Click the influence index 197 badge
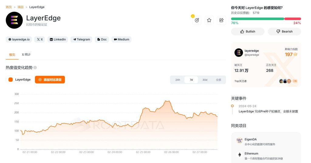The image size is (311, 163). coord(291,54)
